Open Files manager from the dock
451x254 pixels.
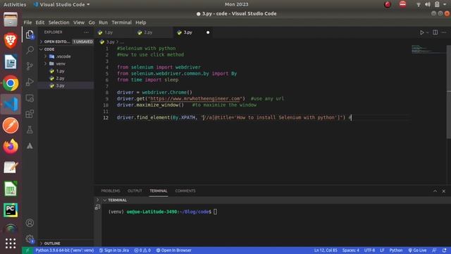pos(11,20)
